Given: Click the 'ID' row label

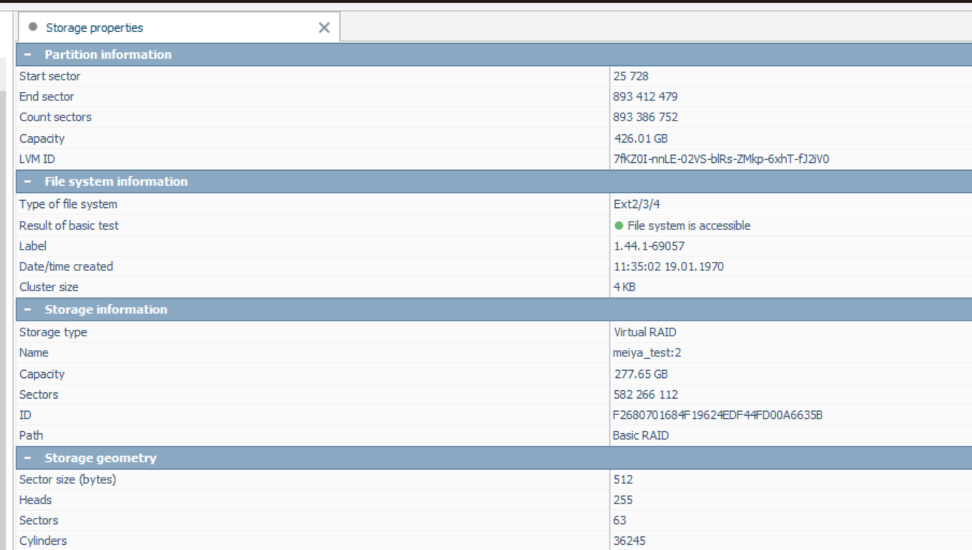Looking at the screenshot, I should click(25, 414).
